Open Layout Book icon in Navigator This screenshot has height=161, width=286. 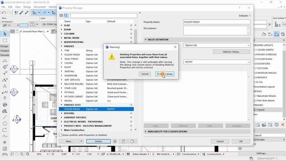pyautogui.click(x=277, y=34)
